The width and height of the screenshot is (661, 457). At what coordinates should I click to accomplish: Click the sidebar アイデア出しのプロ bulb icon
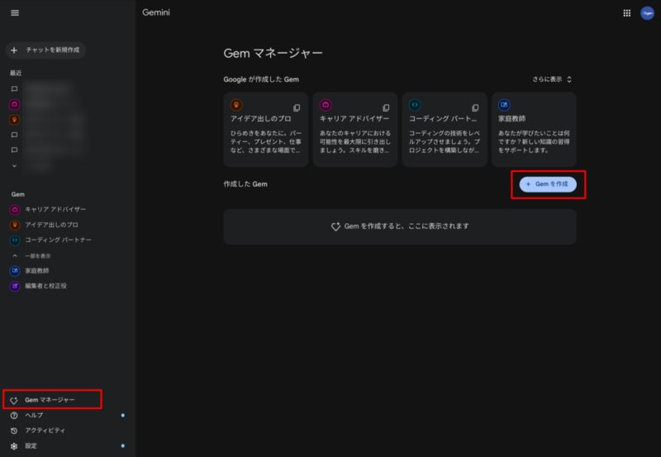click(x=15, y=225)
